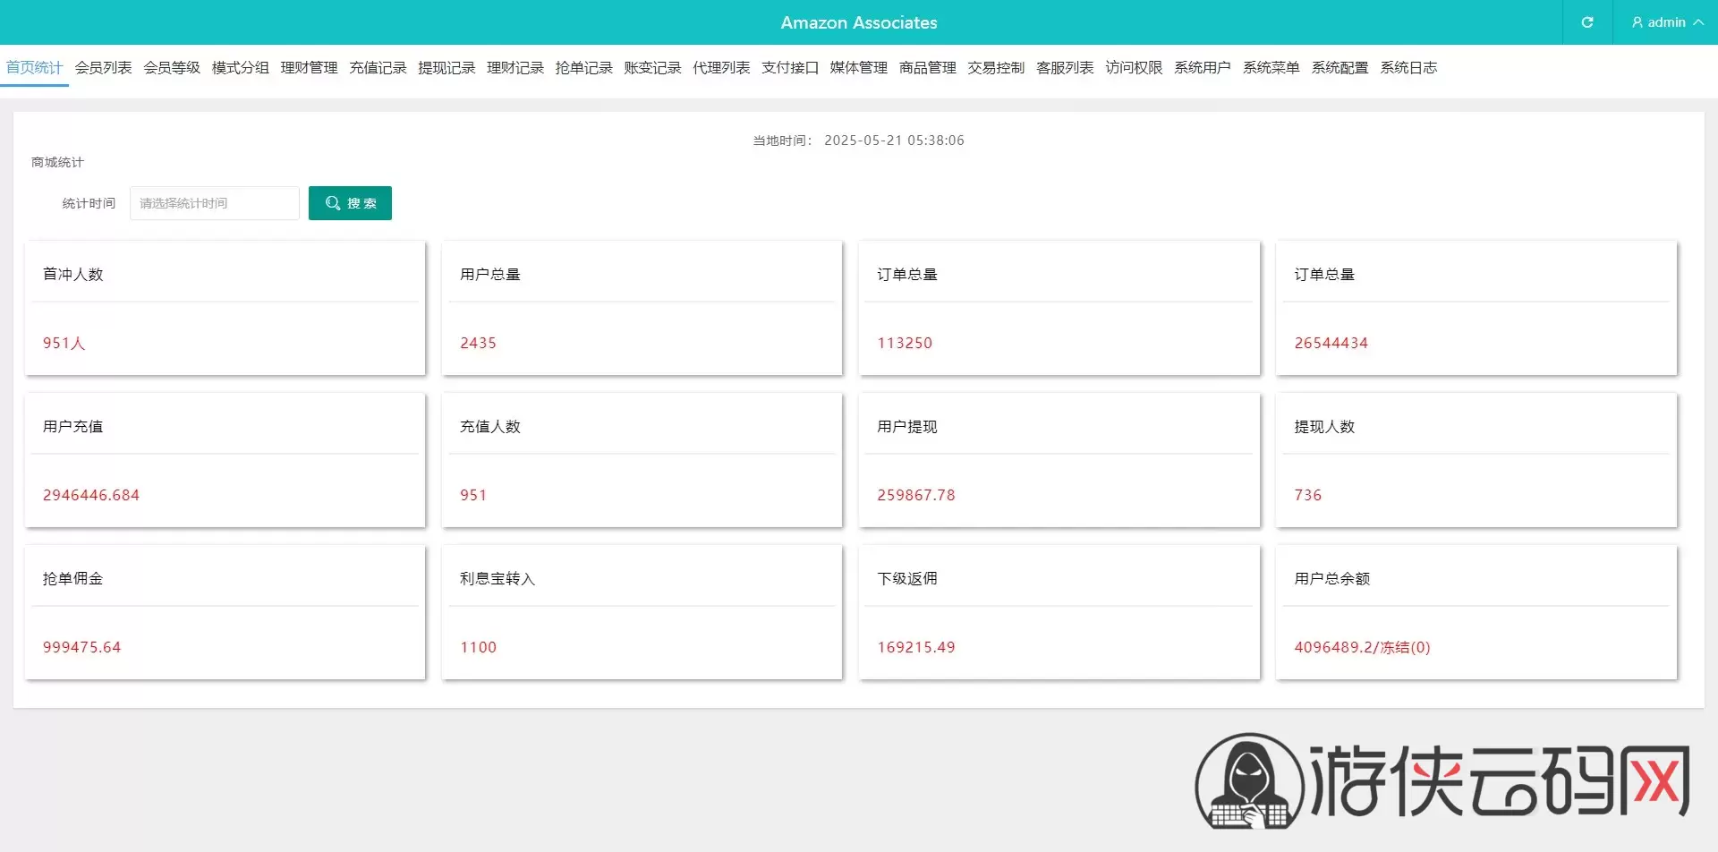Switch to the 系统配置 tab
The width and height of the screenshot is (1718, 852).
click(x=1340, y=67)
